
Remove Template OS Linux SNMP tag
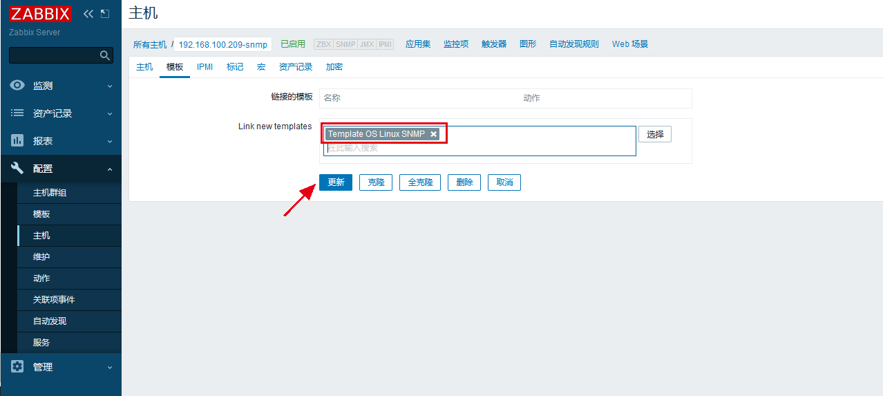tap(433, 134)
